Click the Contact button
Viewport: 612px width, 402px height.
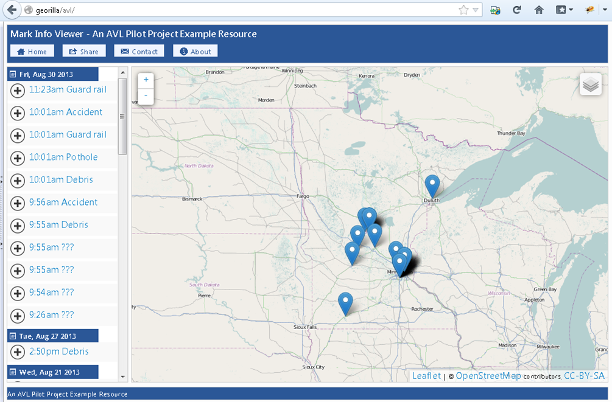(139, 52)
